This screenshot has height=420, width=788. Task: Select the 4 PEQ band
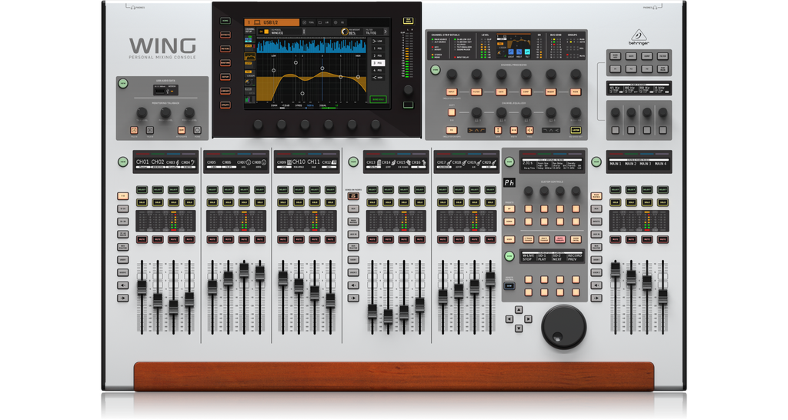(377, 70)
